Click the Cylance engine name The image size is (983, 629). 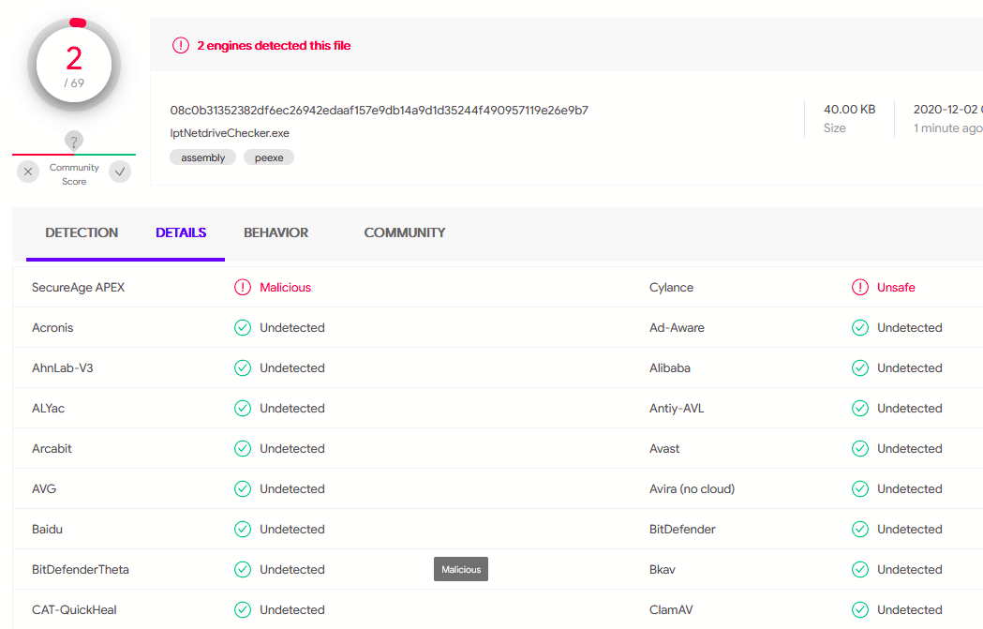(x=672, y=287)
